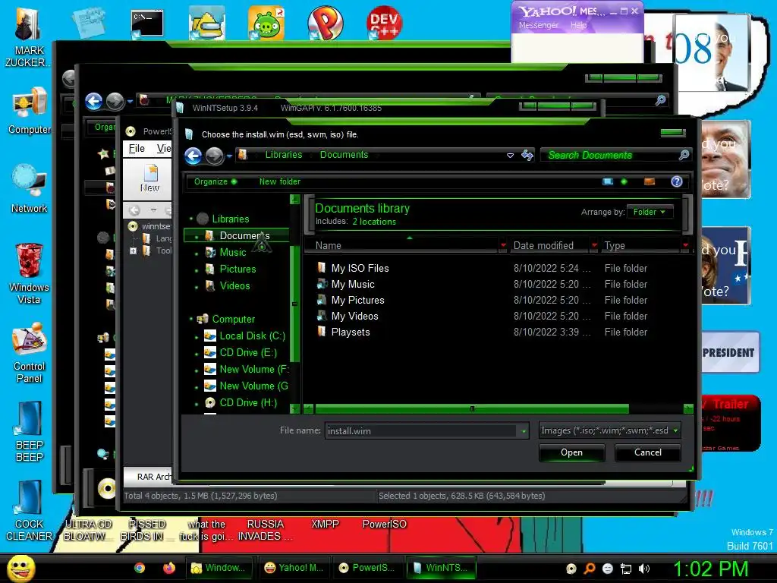
Task: Open the dialog's blue Help question icon
Action: [x=676, y=181]
